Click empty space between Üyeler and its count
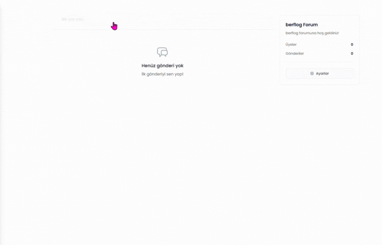The height and width of the screenshot is (245, 382). (x=322, y=45)
